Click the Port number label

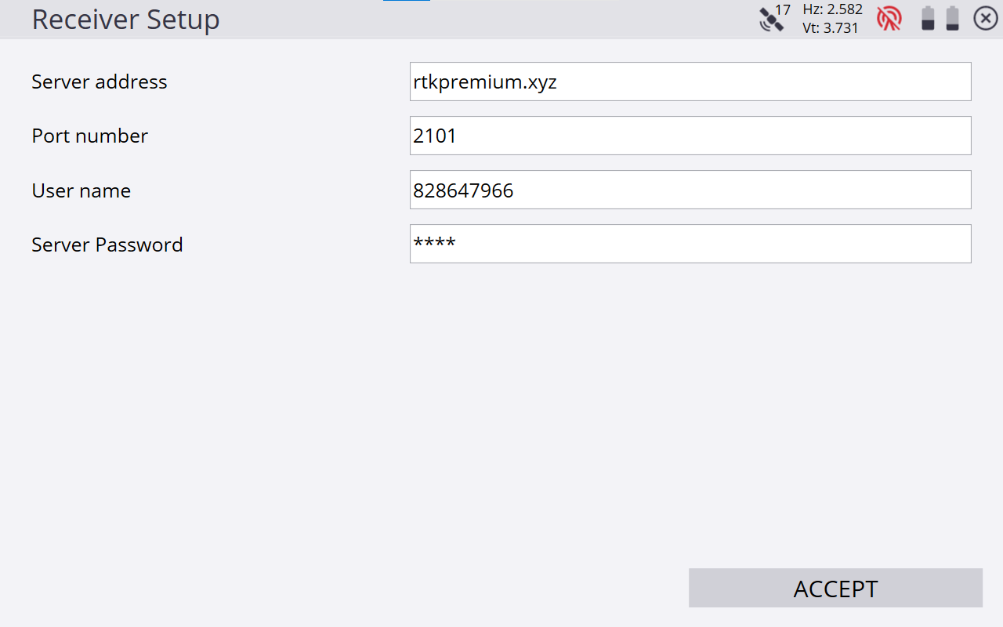(89, 136)
